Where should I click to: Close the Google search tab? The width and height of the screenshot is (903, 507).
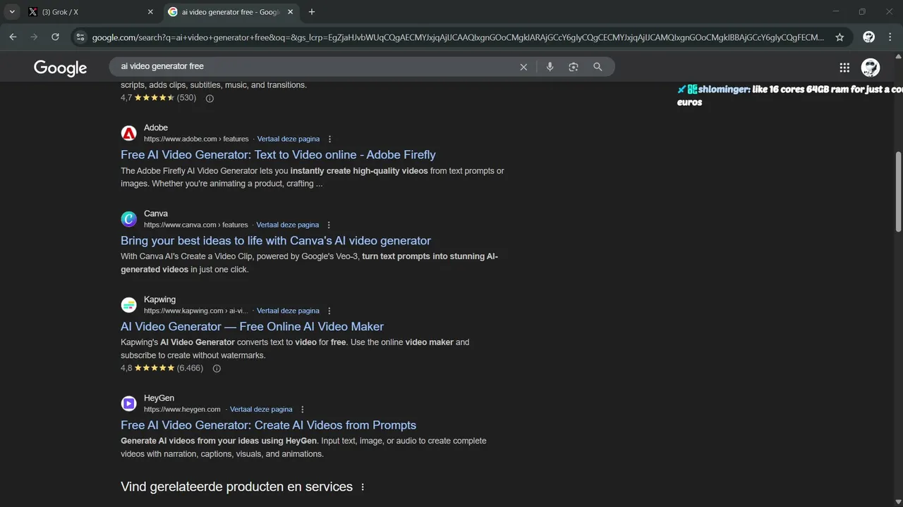(290, 12)
